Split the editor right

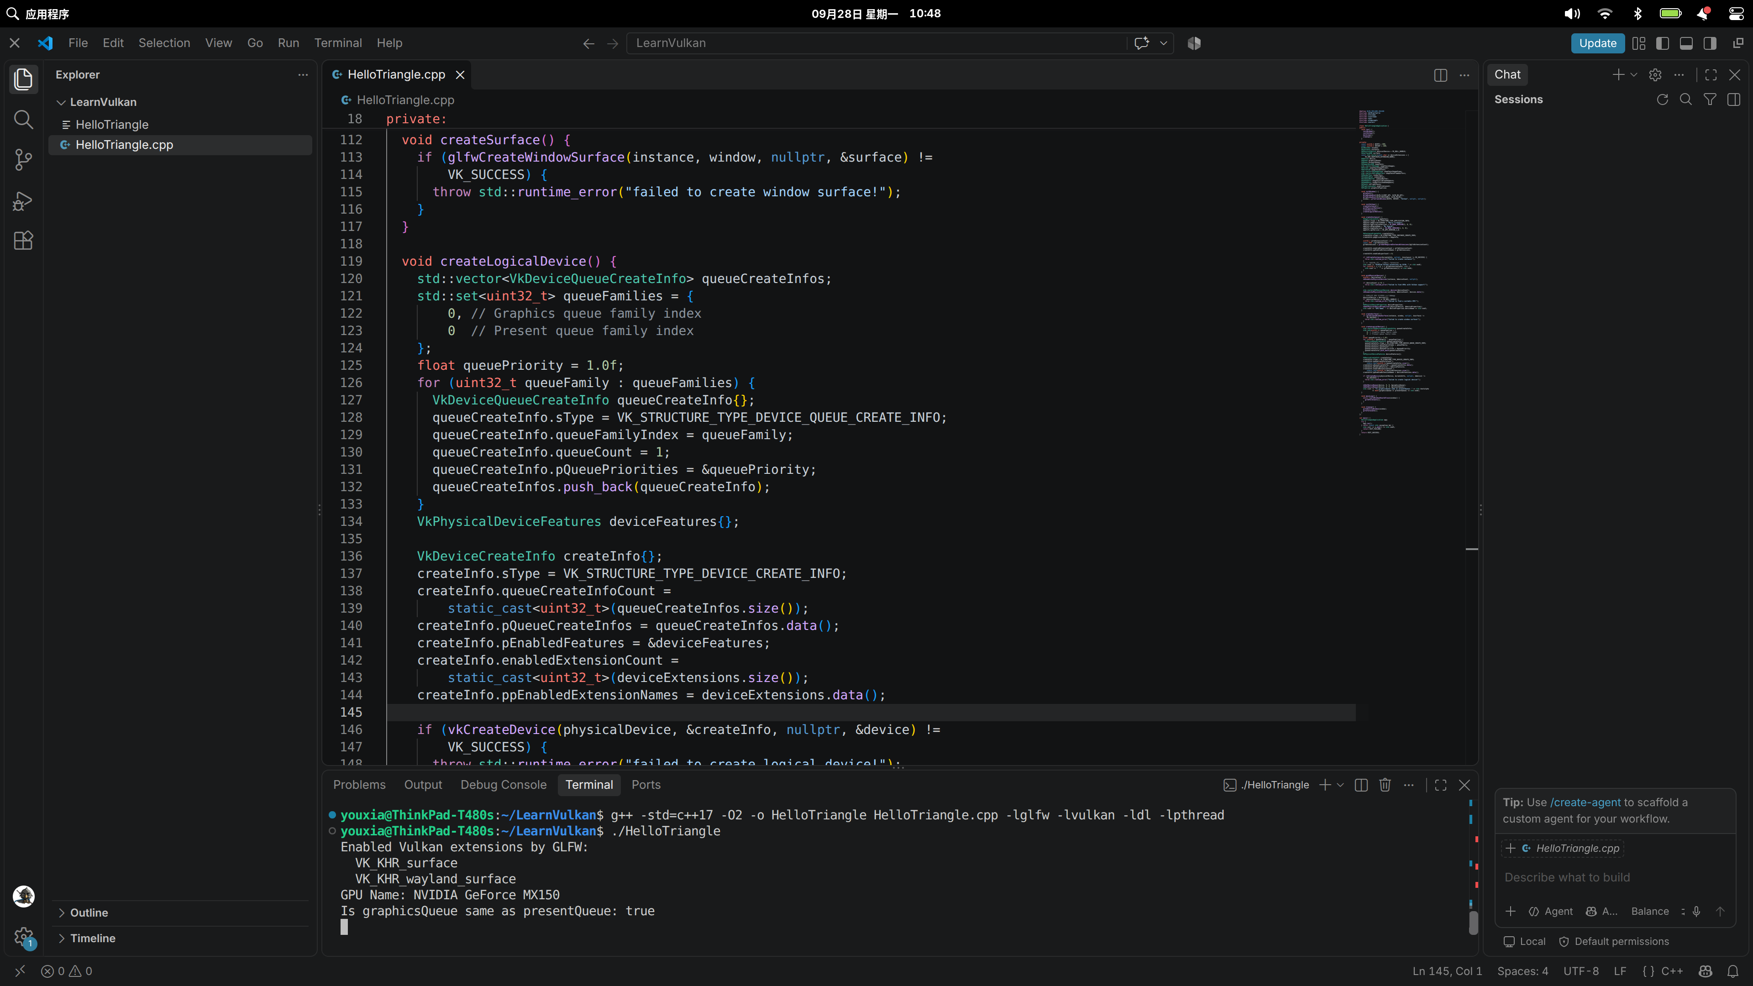coord(1441,75)
